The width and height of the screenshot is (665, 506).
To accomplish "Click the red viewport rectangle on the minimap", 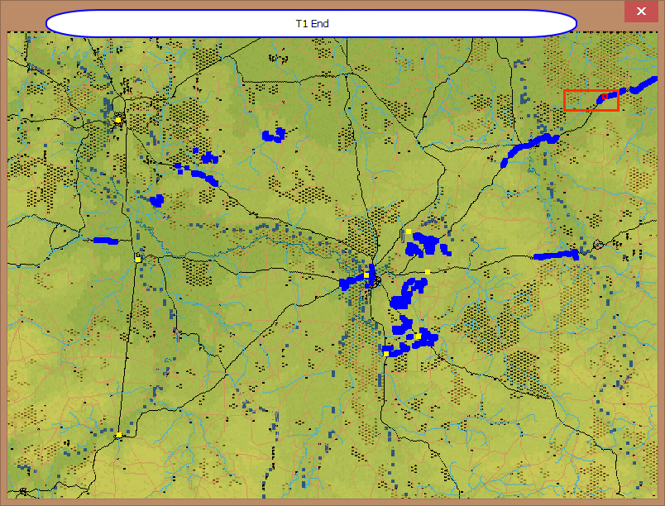I will point(591,100).
